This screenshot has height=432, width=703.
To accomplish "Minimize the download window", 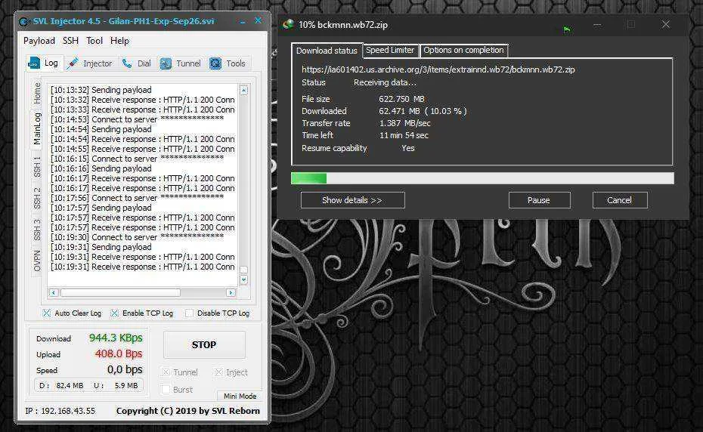I will tap(597, 25).
